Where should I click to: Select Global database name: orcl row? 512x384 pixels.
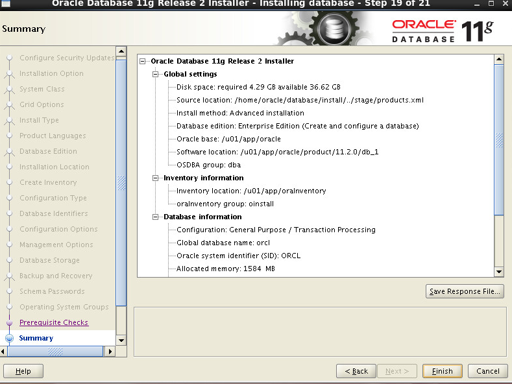coord(223,243)
